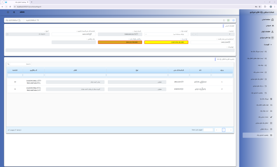The height and width of the screenshot is (167, 277).
Task: Click the yellow highlighted amount field
Action: click(166, 42)
